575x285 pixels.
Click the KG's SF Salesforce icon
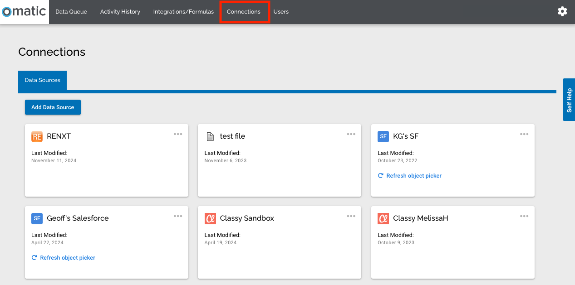[x=383, y=136]
